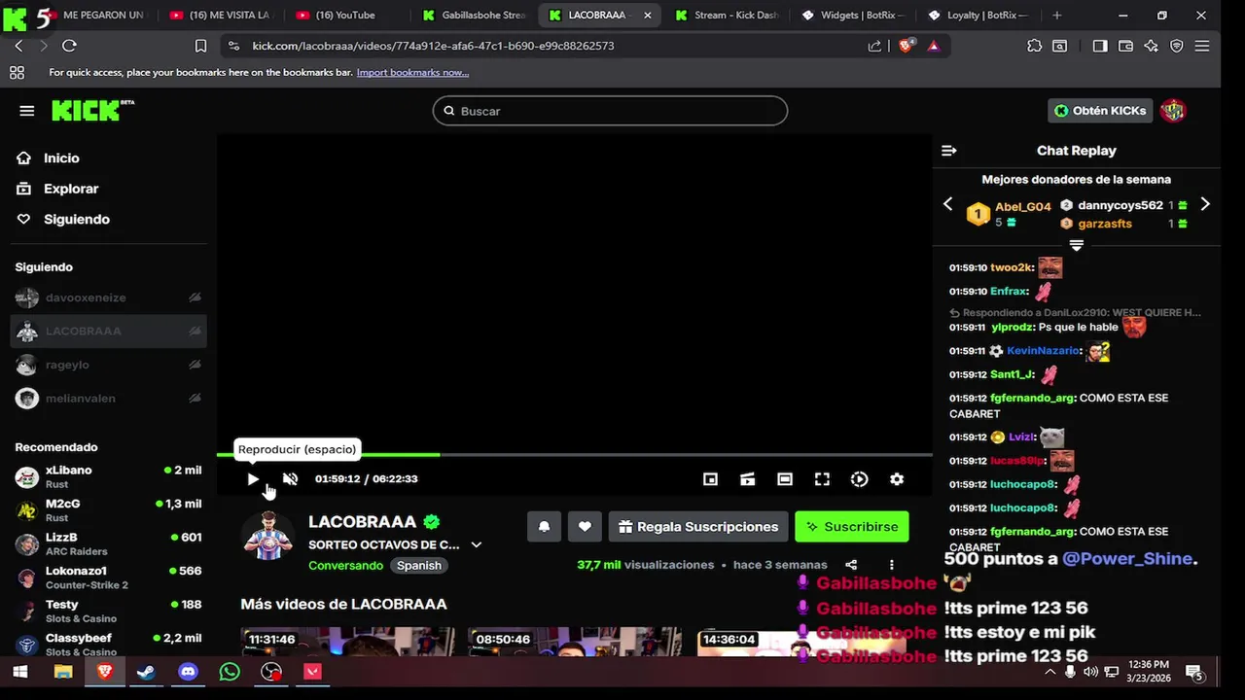Click the green Suscribirse button
The width and height of the screenshot is (1245, 700).
[851, 527]
